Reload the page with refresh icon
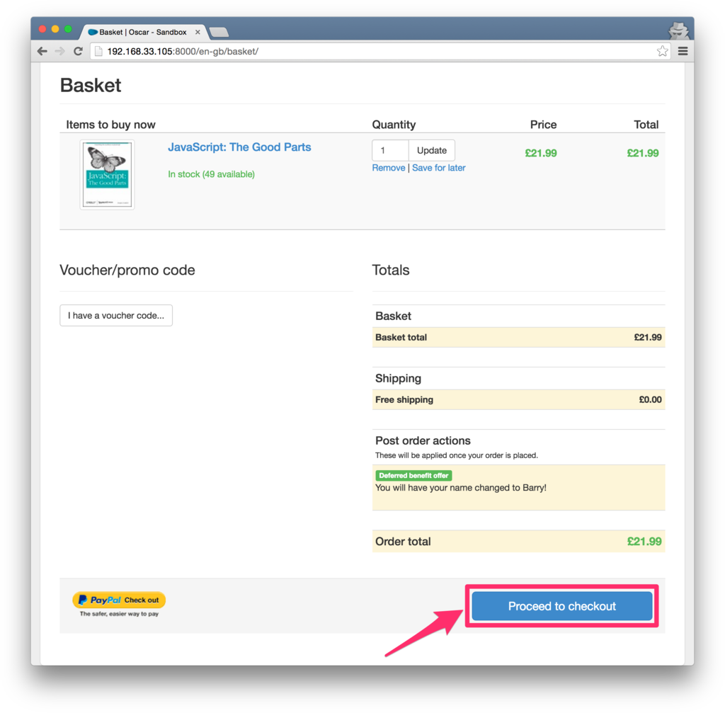The image size is (725, 713). pos(78,51)
